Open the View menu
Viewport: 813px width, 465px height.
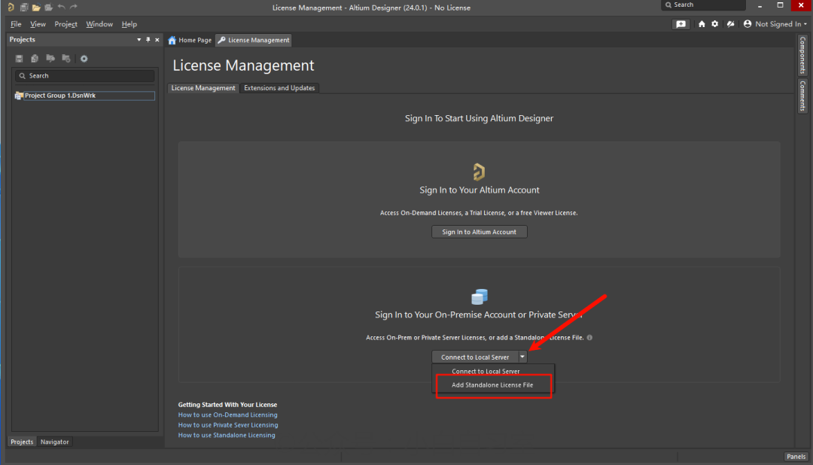(x=38, y=24)
